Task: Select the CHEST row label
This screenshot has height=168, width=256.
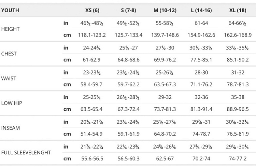Action: click(9, 54)
